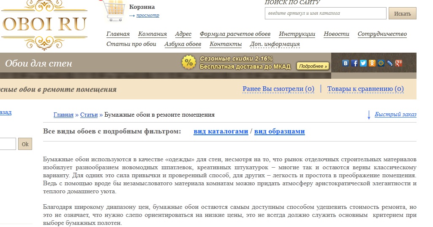This screenshot has height=227, width=433.
Task: Open the Новости menu item
Action: (x=336, y=34)
